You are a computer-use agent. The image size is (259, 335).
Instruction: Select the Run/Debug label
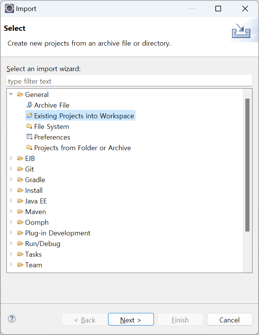[x=43, y=244]
